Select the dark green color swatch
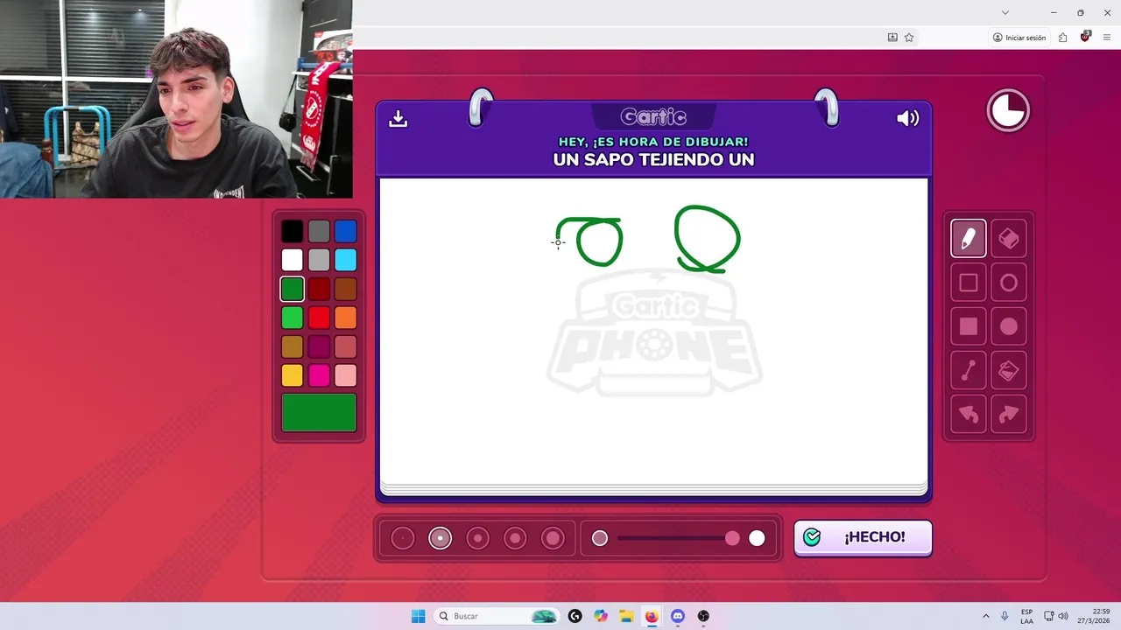The height and width of the screenshot is (630, 1121). point(293,289)
